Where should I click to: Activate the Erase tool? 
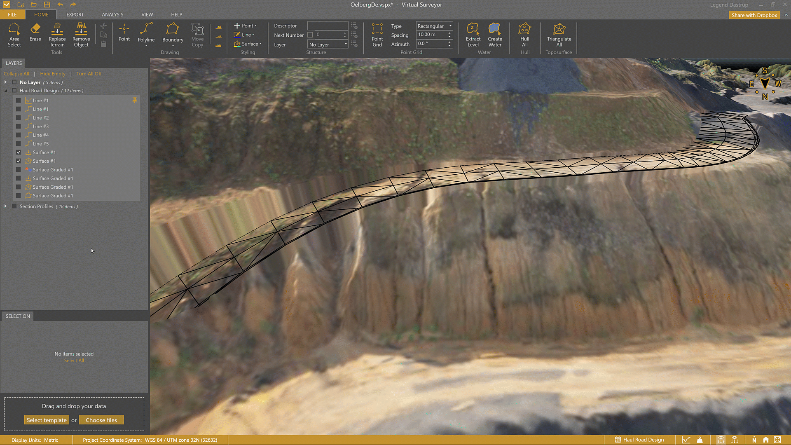35,32
